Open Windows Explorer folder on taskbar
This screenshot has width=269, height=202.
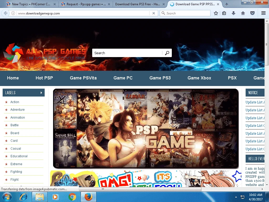(x=39, y=197)
